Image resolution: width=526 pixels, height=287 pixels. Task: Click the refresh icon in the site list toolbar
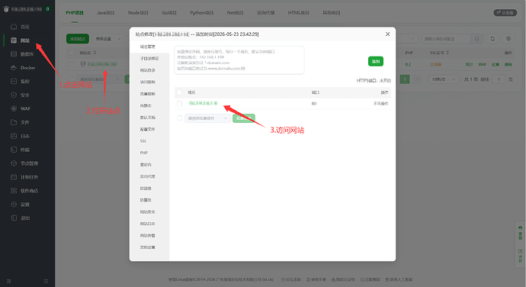click(492, 39)
